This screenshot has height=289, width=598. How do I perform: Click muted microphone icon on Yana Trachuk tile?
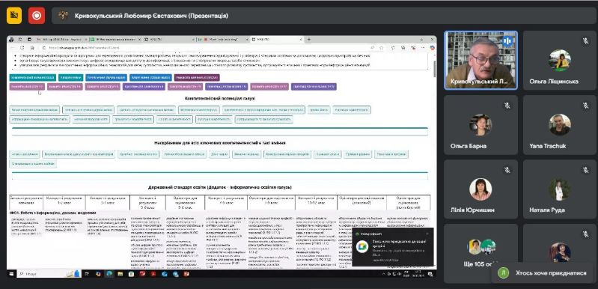coord(585,106)
